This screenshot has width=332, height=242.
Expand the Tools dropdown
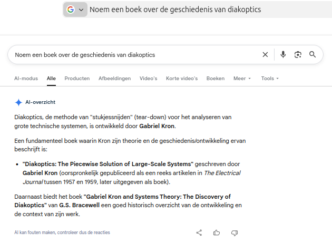pyautogui.click(x=270, y=79)
